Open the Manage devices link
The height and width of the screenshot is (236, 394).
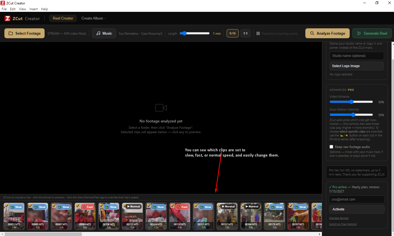click(339, 218)
